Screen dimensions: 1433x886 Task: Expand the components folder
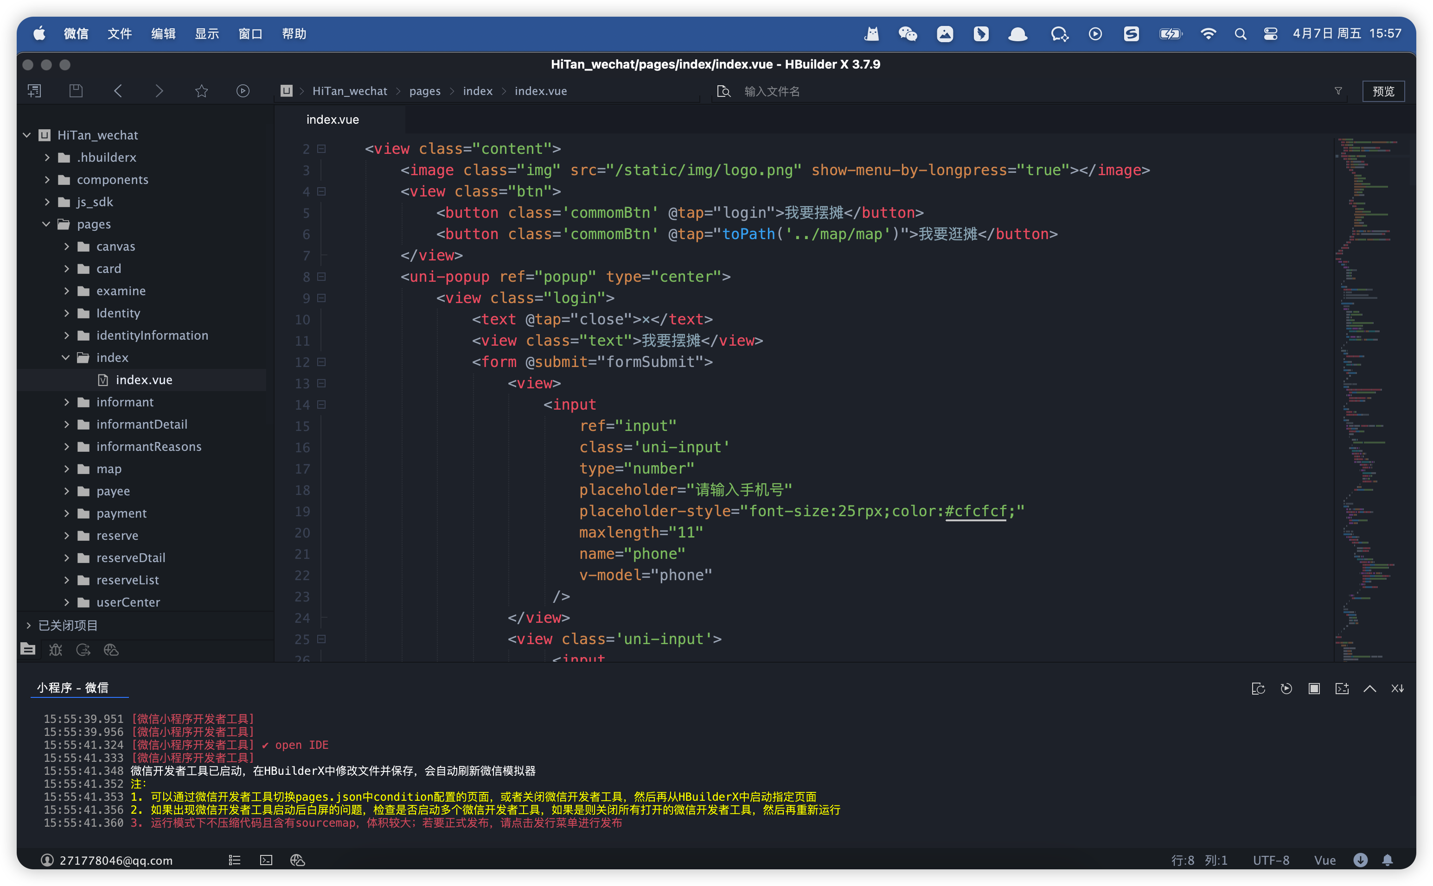47,180
